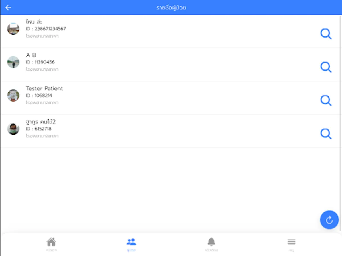Click avatar of patient ID 6152718
This screenshot has height=256, width=342.
click(x=13, y=129)
